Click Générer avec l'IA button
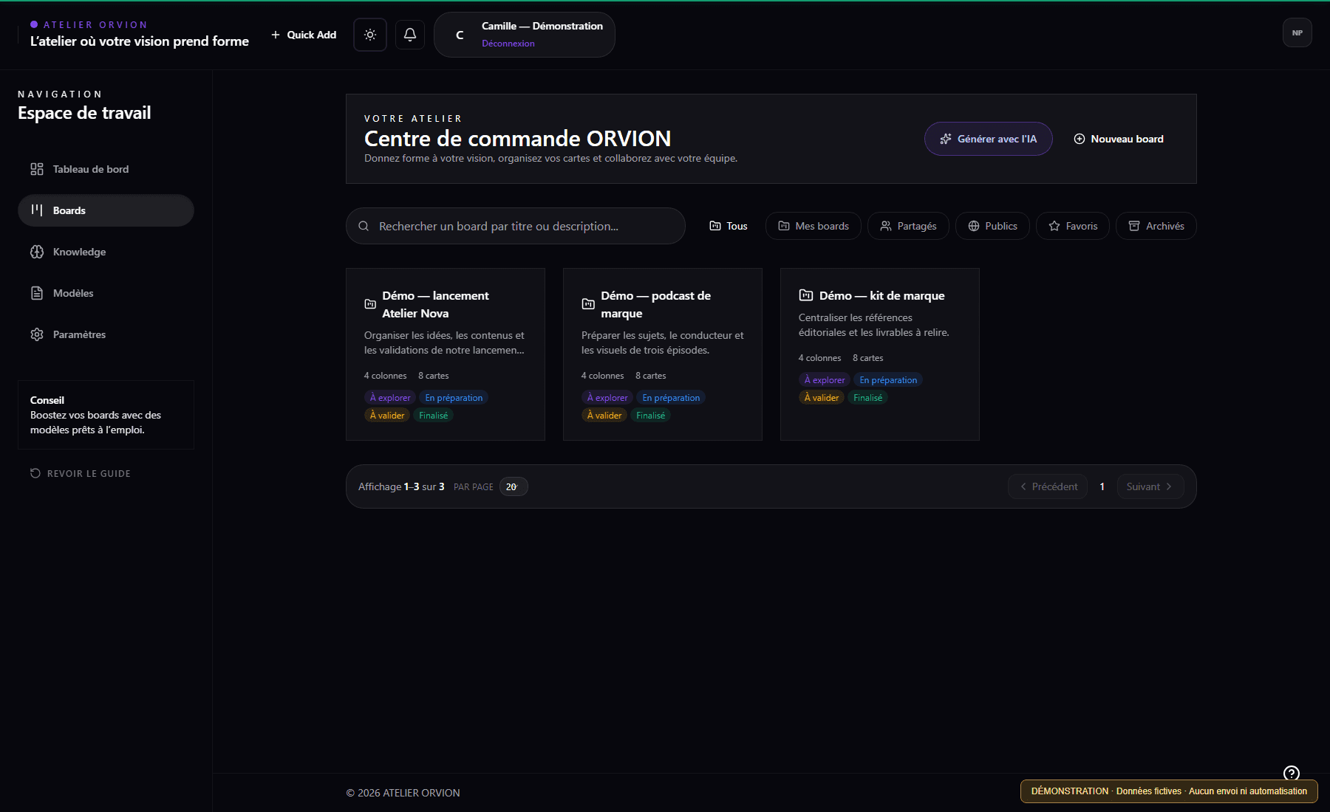 click(x=989, y=139)
